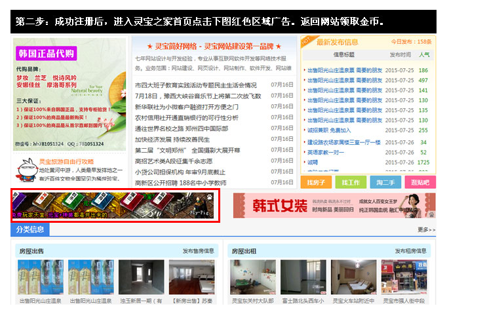This screenshot has height=327, width=487.
Task: Open news 新华联社为小微客户融资打开方便之门
Action: 186,107
